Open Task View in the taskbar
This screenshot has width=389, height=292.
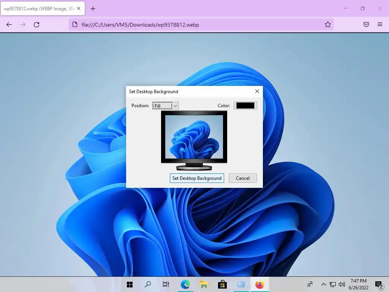[166, 284]
